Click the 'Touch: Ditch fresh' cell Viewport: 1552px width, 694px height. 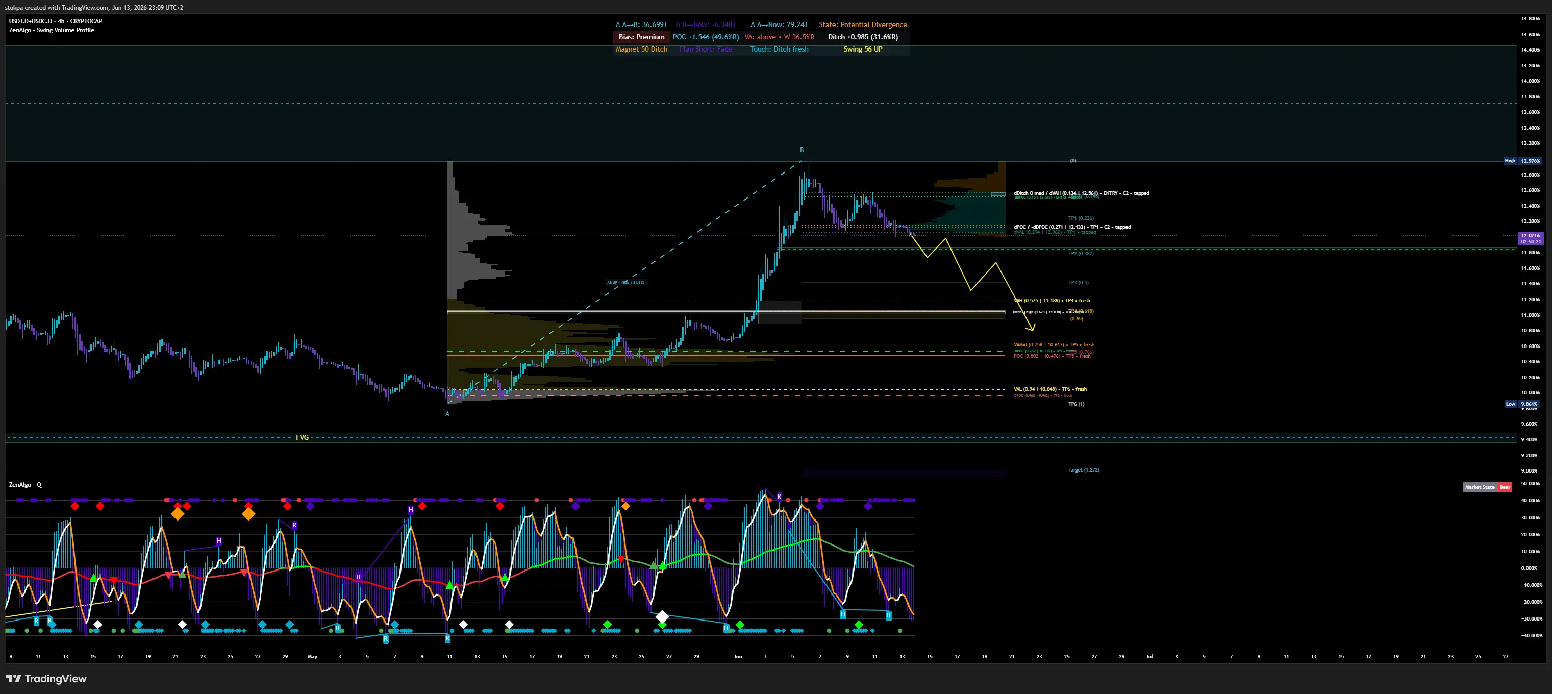point(779,49)
